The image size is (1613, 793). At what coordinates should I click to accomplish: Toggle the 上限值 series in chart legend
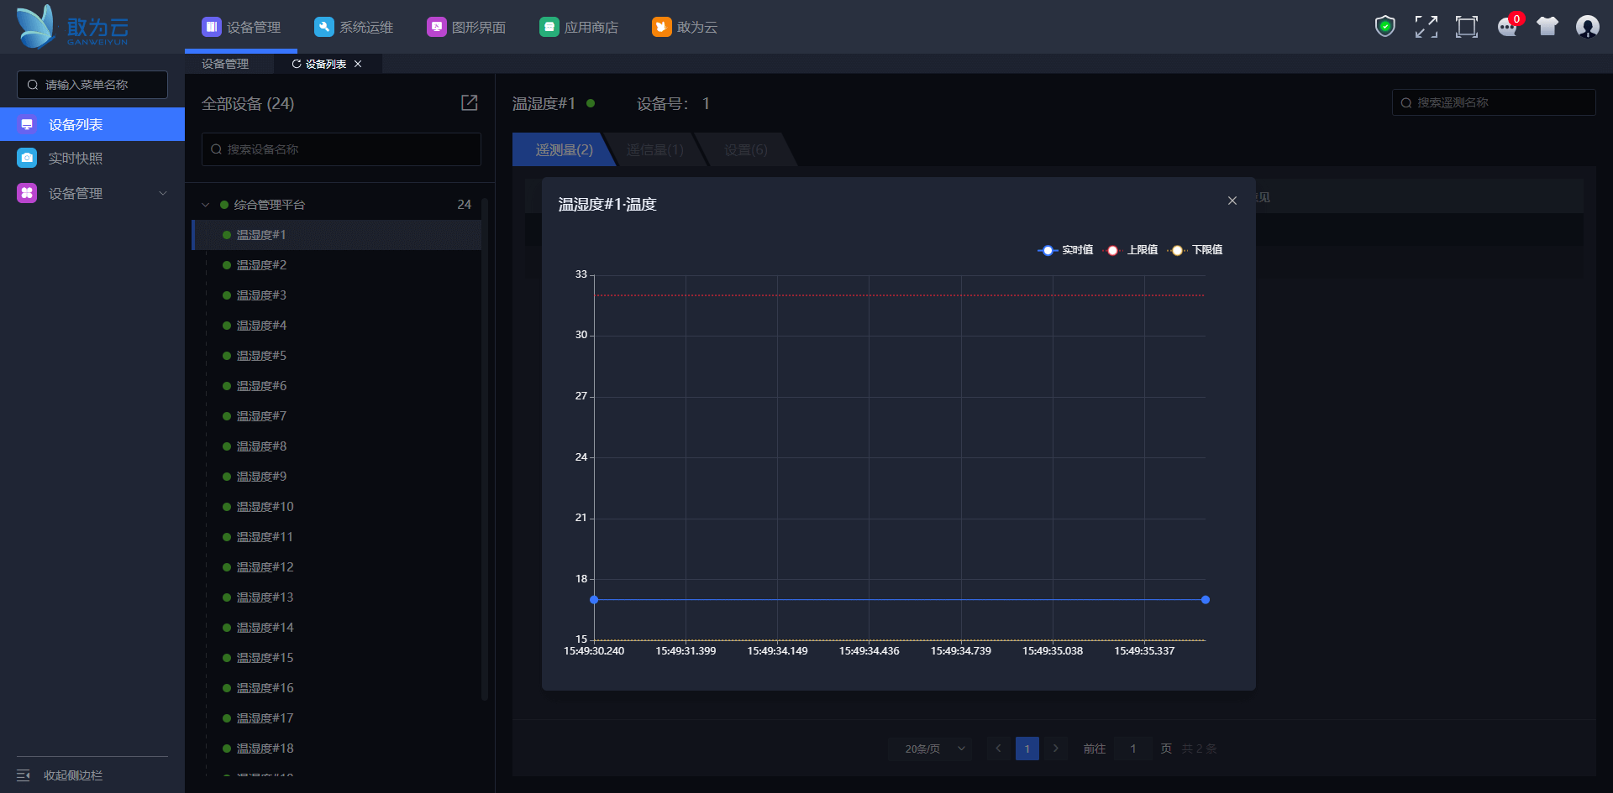click(1131, 250)
